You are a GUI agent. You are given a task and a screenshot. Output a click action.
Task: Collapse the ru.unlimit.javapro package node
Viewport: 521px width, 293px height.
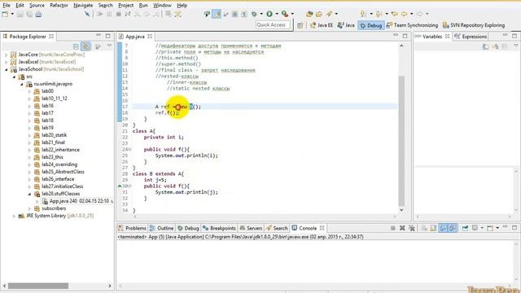coord(22,84)
